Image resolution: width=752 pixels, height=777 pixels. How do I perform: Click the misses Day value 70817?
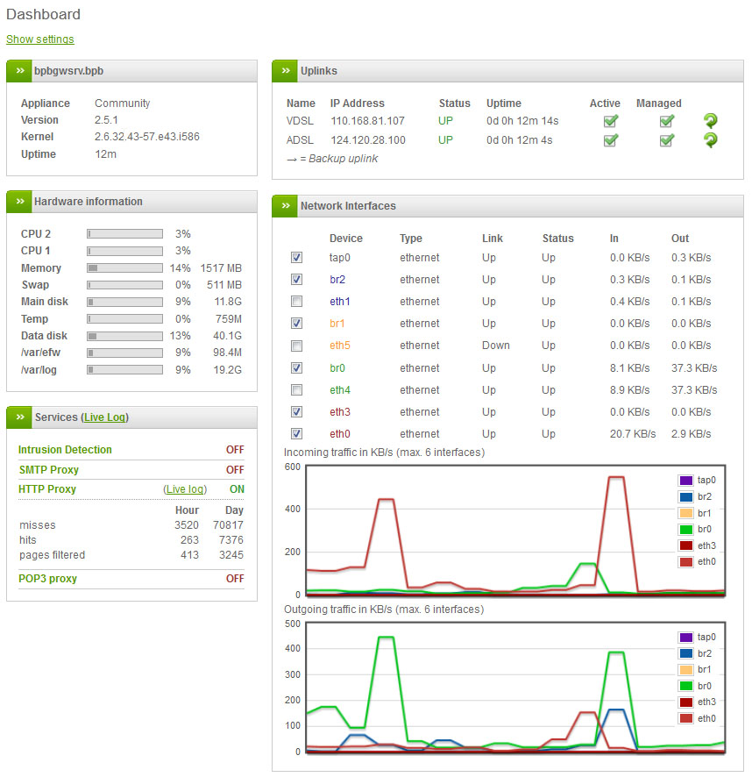[228, 524]
